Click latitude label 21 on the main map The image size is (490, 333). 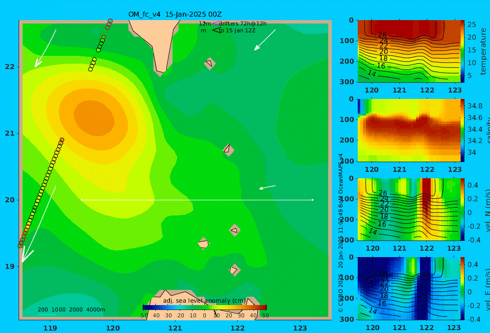point(10,133)
